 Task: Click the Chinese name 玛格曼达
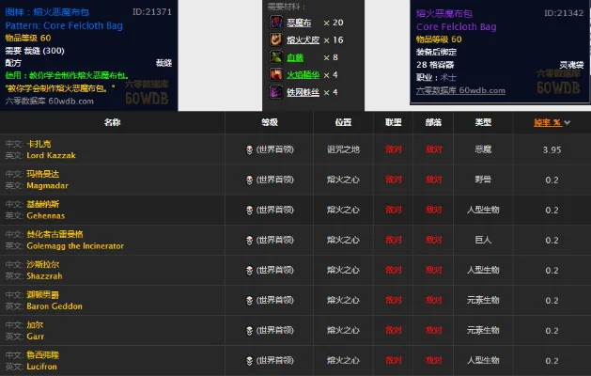(42, 174)
